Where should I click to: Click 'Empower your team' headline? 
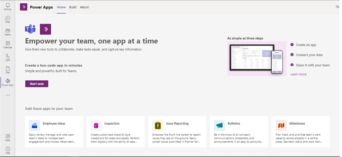pos(92,41)
